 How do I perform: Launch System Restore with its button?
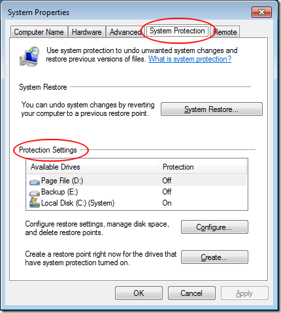click(212, 109)
